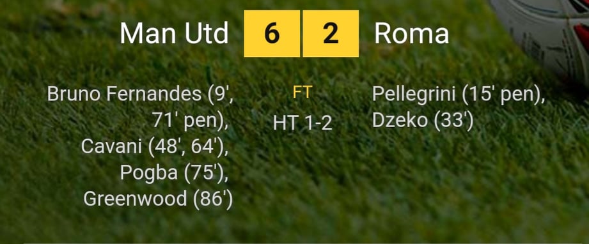The image size is (589, 244).
Task: Select the Cavani (48', 64') scorer line
Action: coord(154,147)
